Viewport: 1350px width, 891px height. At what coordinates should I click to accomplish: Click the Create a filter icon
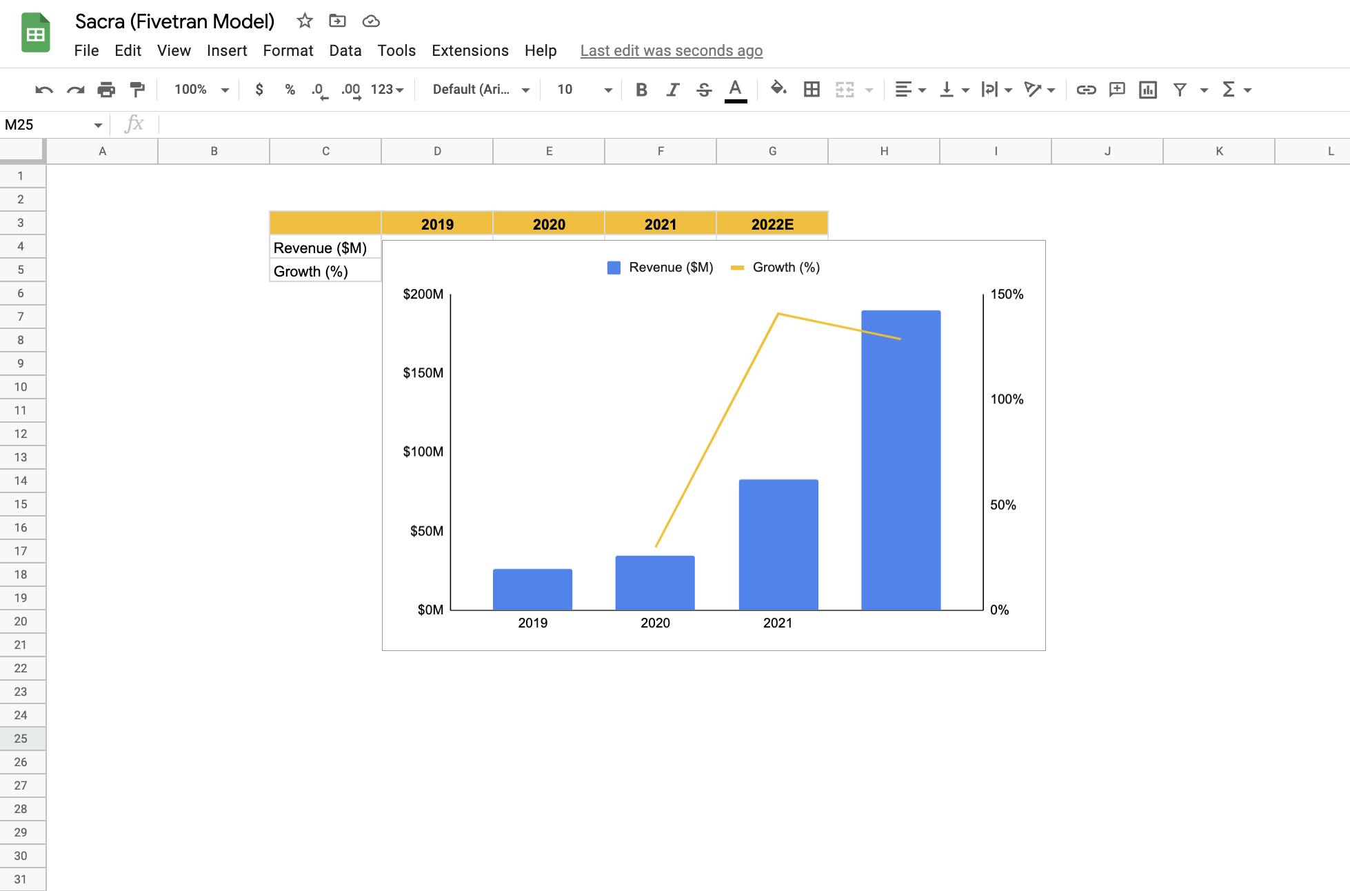[1180, 90]
